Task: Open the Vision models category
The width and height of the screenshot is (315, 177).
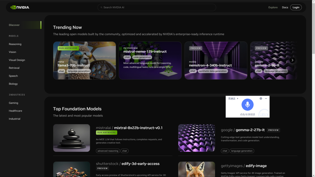Action: (13, 52)
